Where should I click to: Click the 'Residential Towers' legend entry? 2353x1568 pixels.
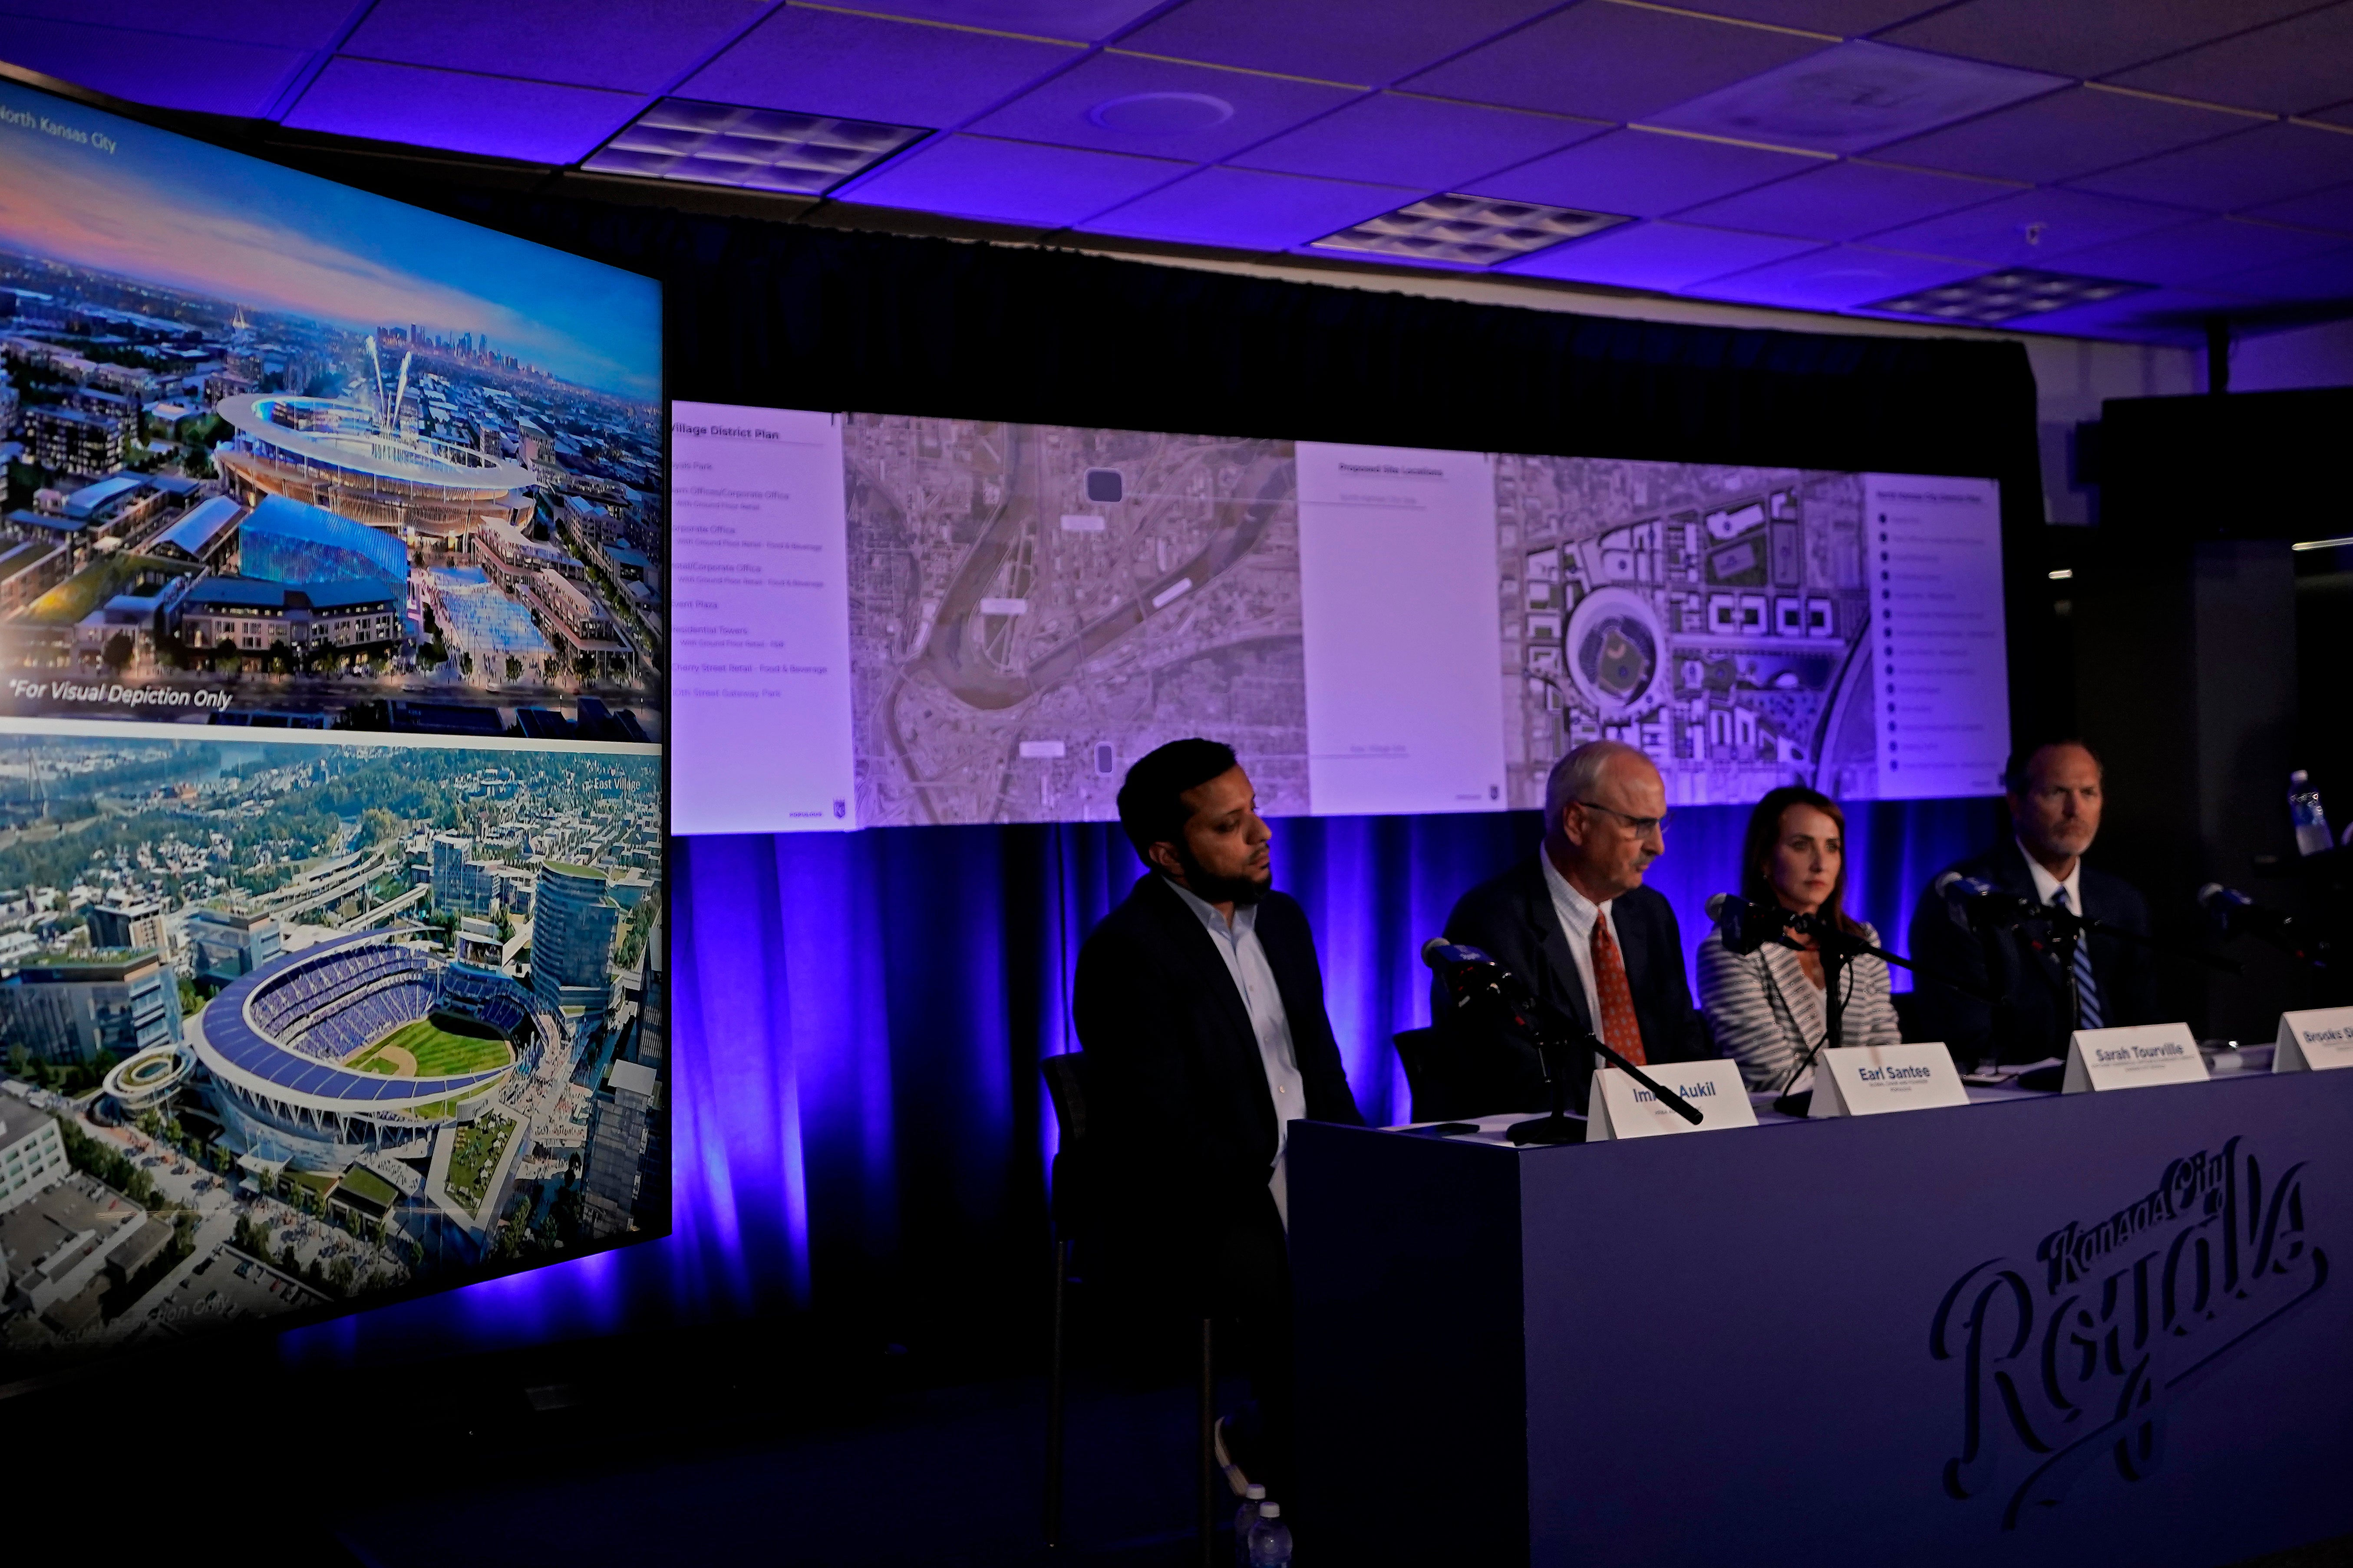click(711, 630)
